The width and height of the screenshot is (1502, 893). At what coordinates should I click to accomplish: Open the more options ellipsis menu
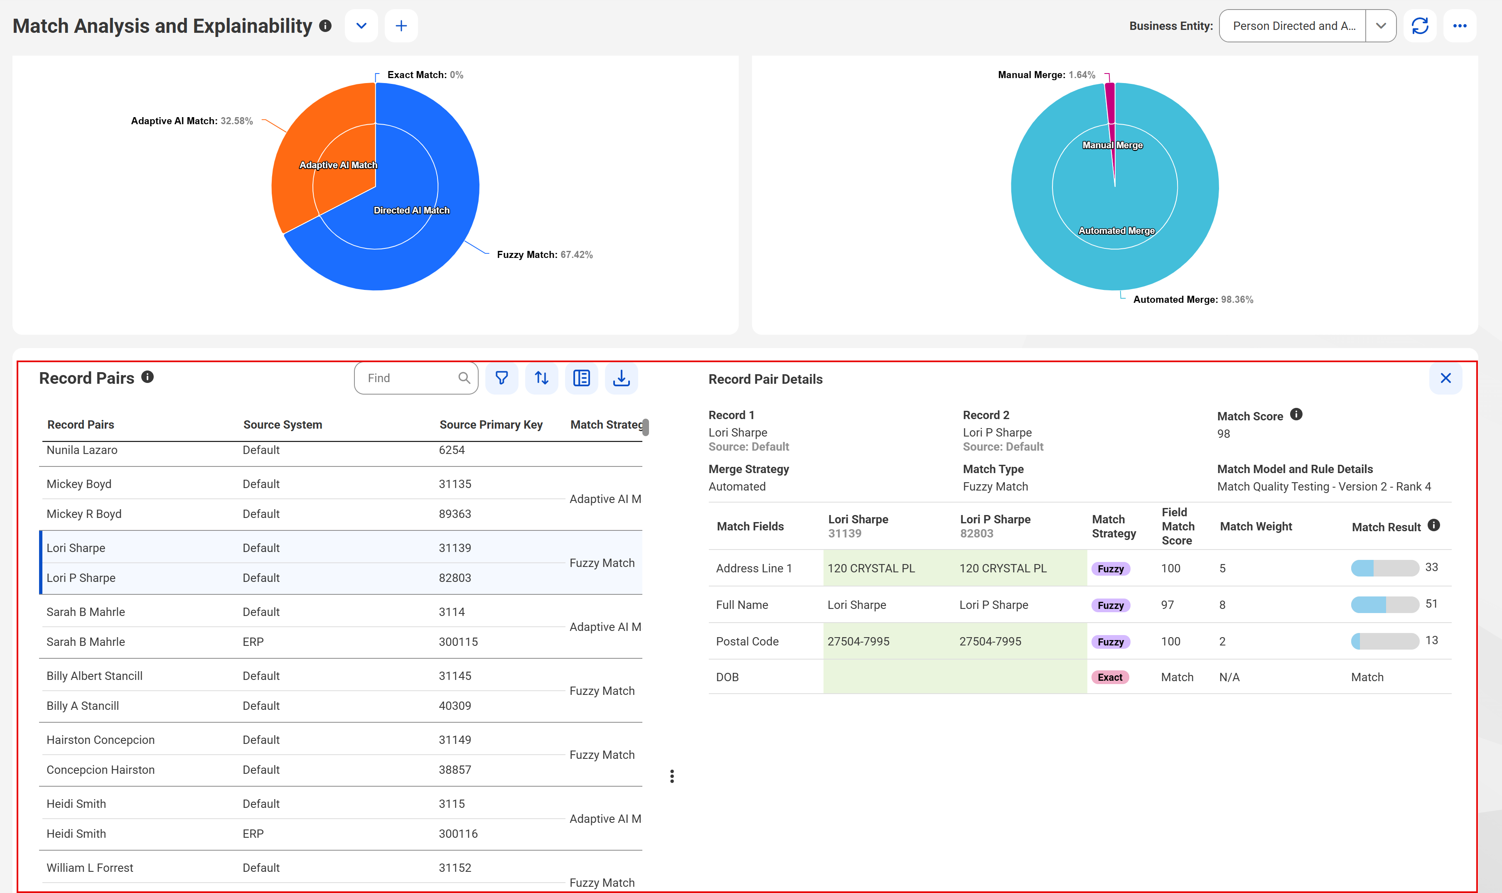pyautogui.click(x=1460, y=26)
